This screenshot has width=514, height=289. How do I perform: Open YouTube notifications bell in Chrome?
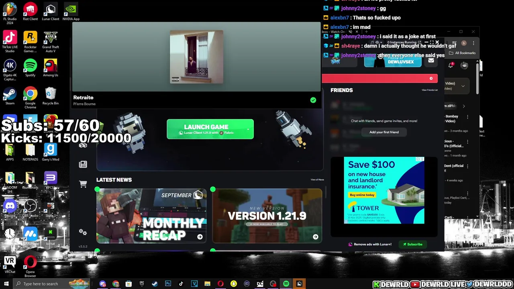tap(451, 65)
